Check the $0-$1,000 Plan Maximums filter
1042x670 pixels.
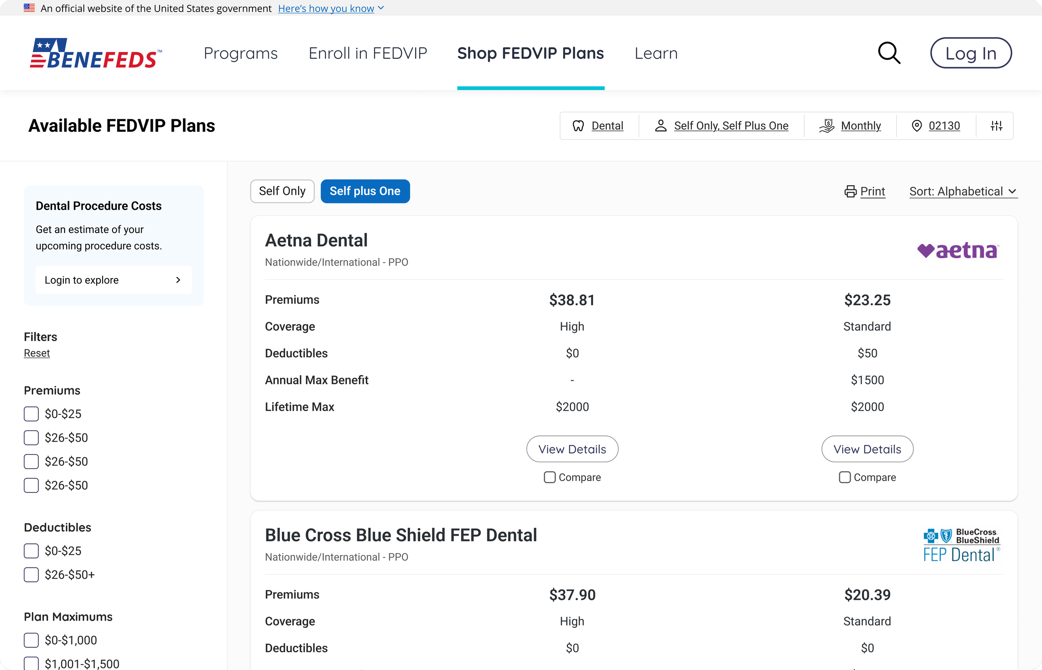pyautogui.click(x=31, y=640)
